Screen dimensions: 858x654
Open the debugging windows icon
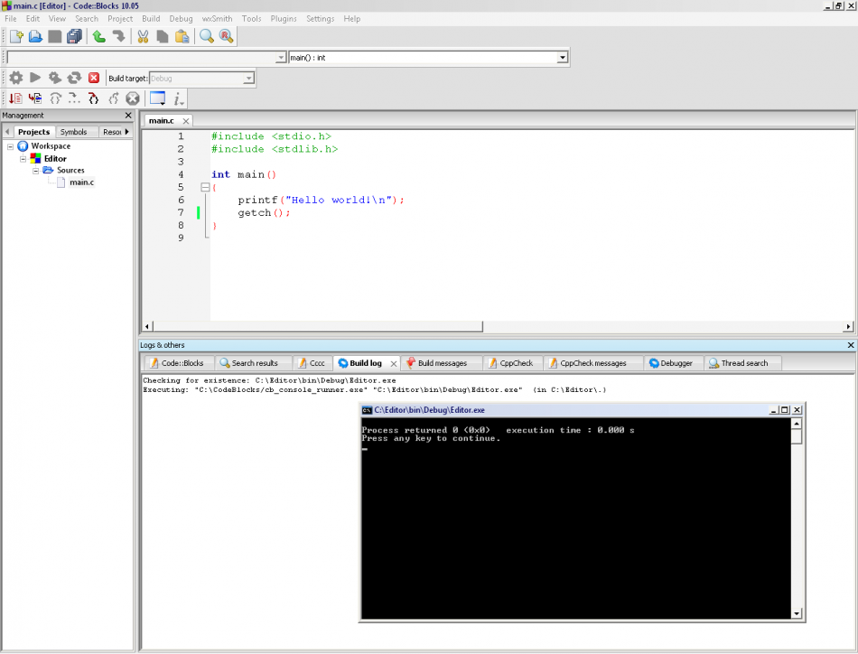pyautogui.click(x=157, y=98)
